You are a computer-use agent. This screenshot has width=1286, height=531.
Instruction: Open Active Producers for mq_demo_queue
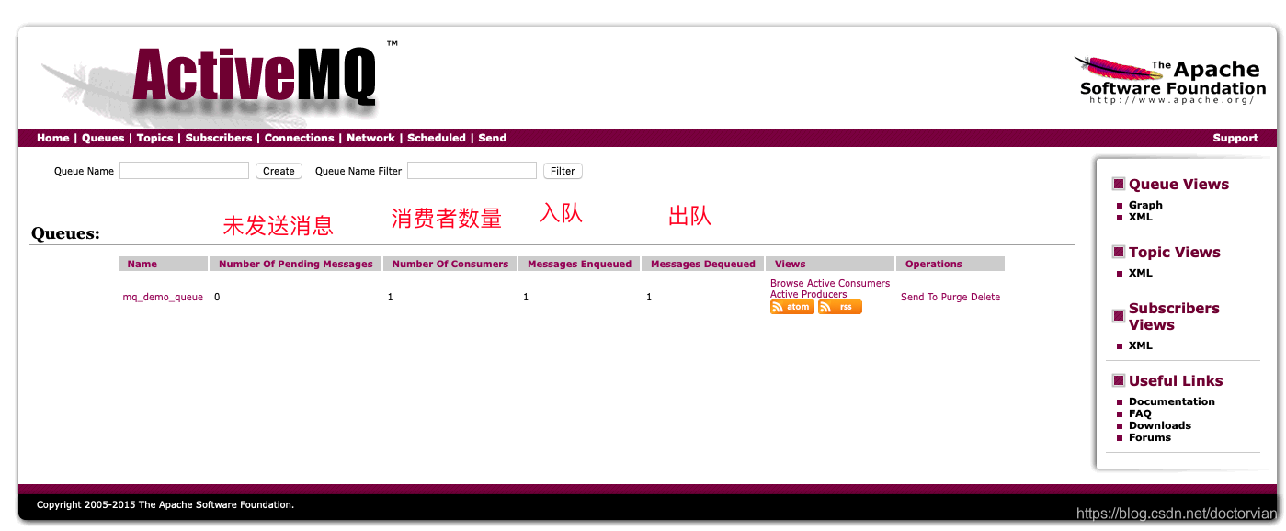[809, 294]
